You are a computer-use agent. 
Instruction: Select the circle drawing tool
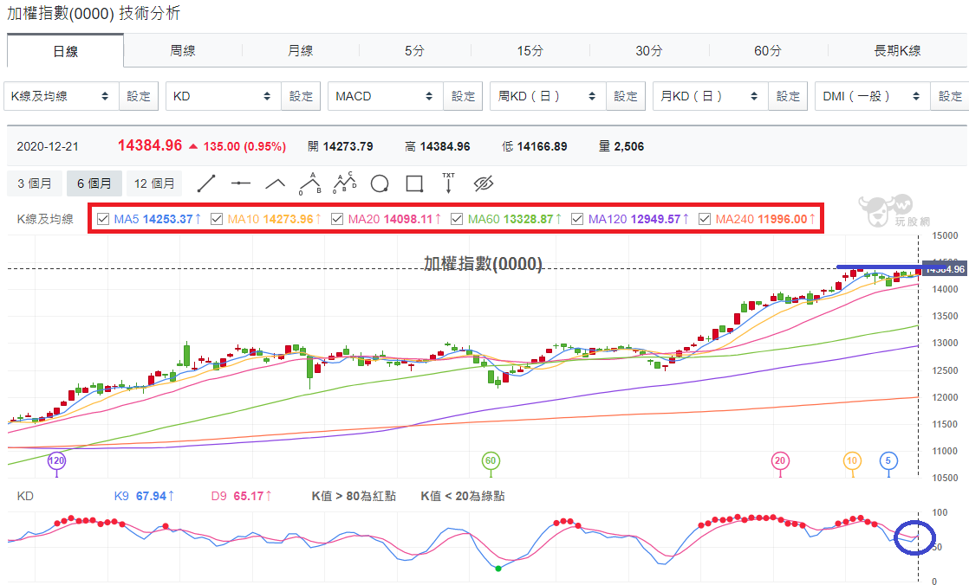pyautogui.click(x=380, y=183)
